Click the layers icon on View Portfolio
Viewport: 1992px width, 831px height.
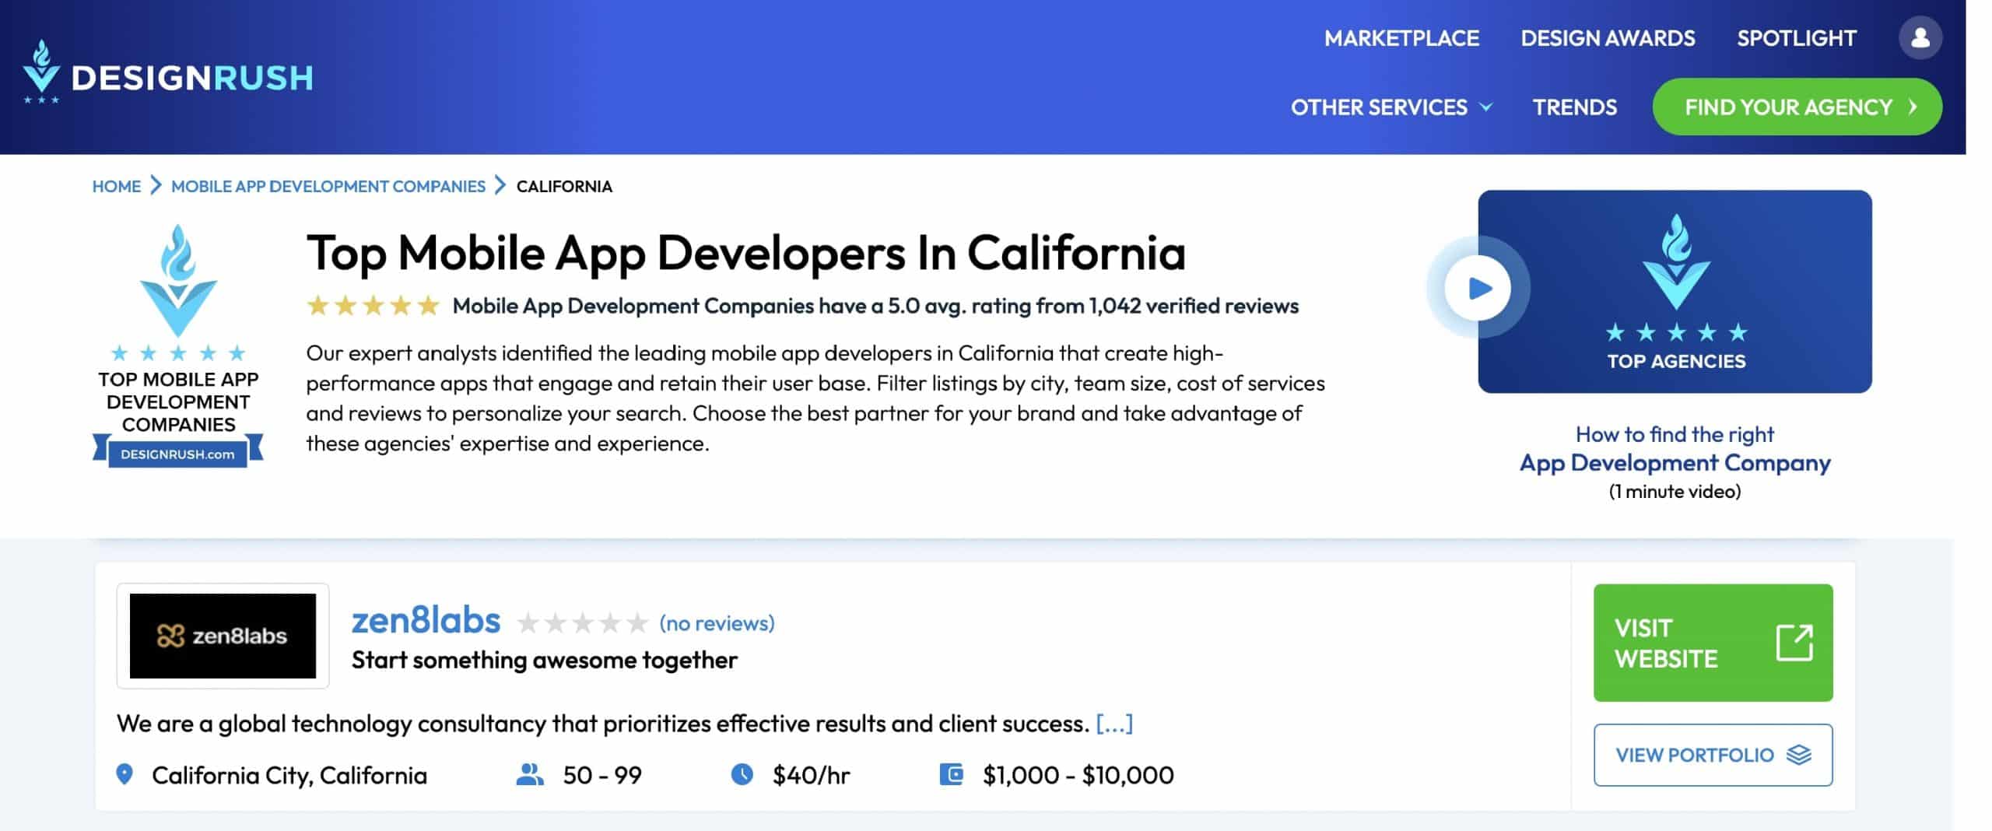[1798, 755]
